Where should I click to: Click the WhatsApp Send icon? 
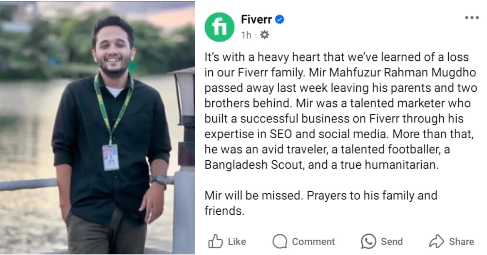tap(368, 241)
